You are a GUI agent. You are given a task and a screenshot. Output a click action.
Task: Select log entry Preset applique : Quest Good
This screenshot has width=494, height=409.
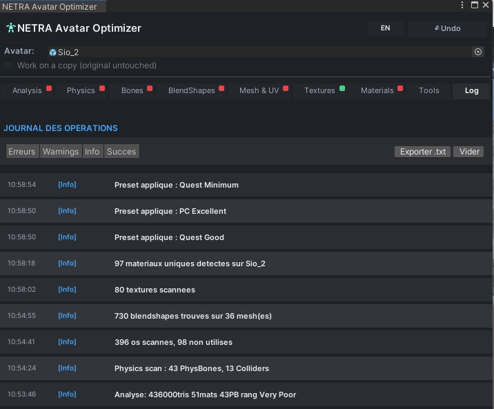tap(246, 237)
